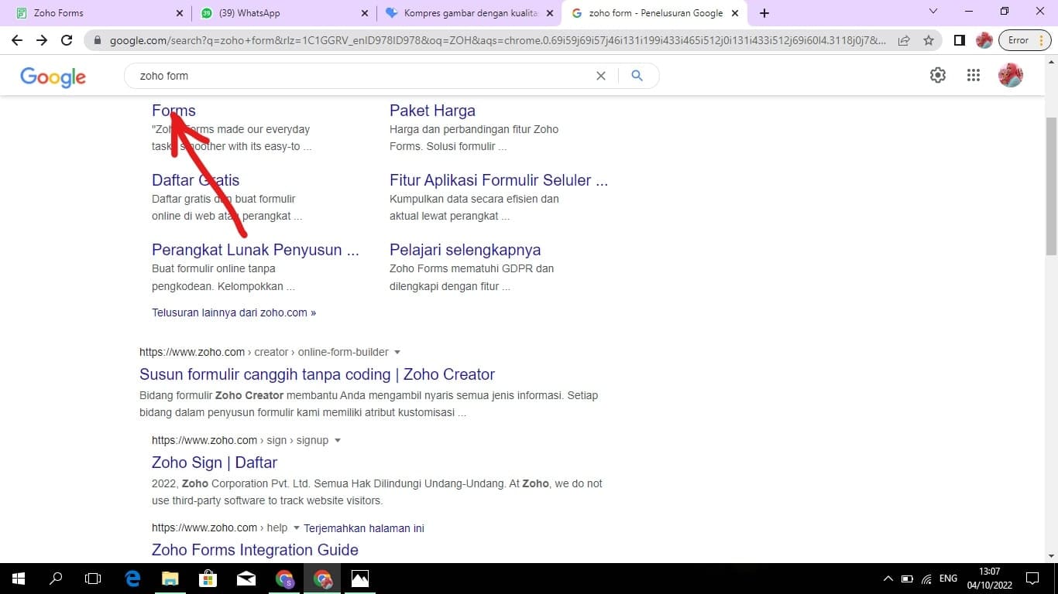Open the Wi-Fi network tray icon
This screenshot has height=594, width=1058.
tap(927, 579)
